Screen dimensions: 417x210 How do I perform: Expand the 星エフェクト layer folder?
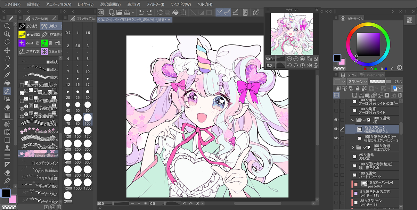click(353, 148)
